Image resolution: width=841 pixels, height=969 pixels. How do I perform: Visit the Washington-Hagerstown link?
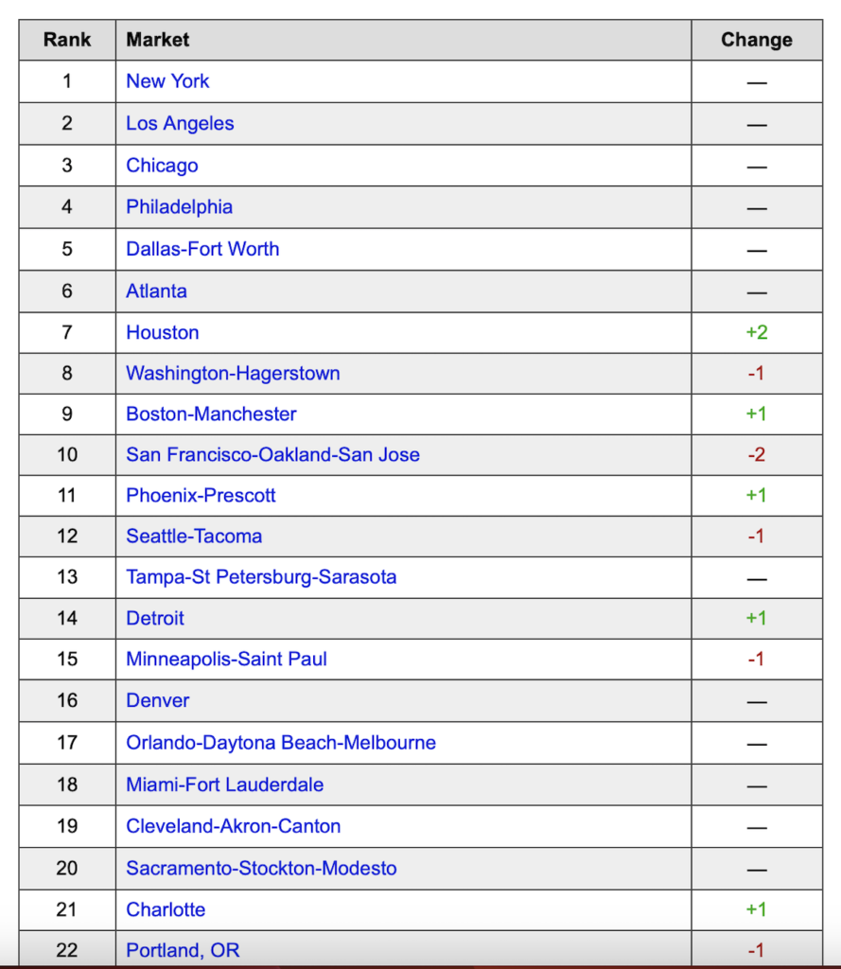point(233,374)
